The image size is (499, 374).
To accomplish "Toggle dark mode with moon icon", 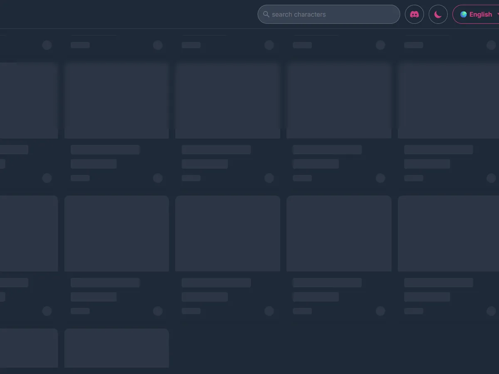I will (438, 14).
